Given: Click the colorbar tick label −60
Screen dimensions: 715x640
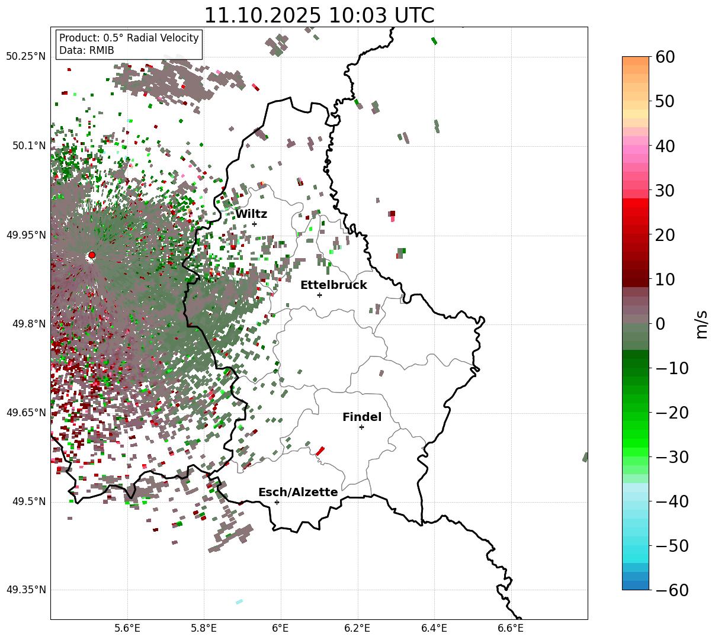Looking at the screenshot, I should click(x=672, y=590).
